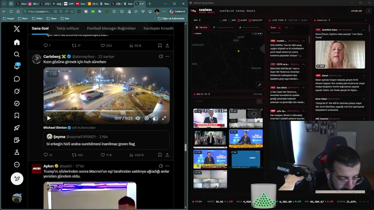Screen dimensions: 374x210
Task: Open Video bookmarks folder
Action: (x=37, y=18)
